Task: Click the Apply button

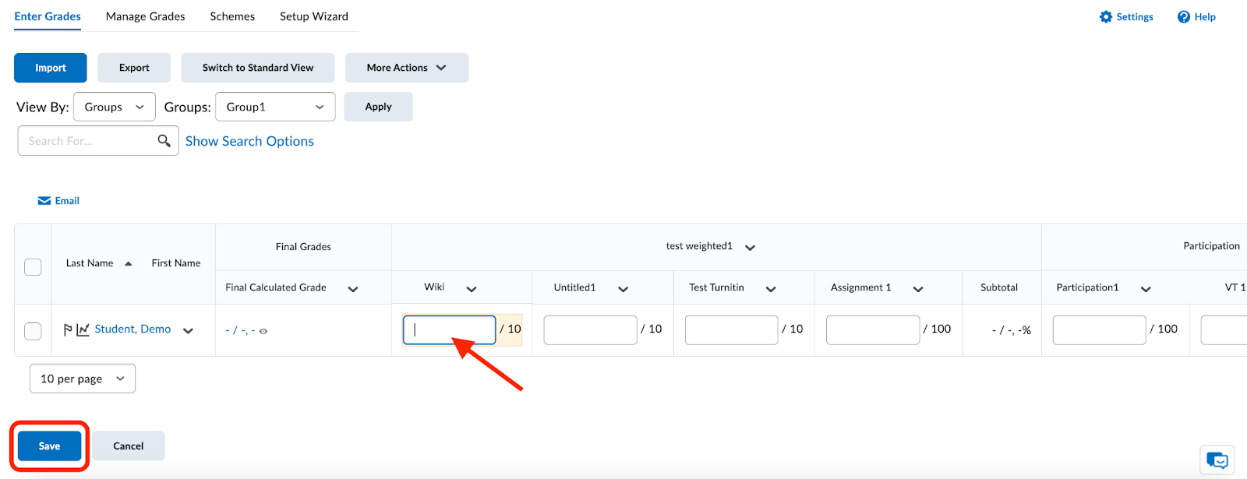Action: pyautogui.click(x=378, y=107)
